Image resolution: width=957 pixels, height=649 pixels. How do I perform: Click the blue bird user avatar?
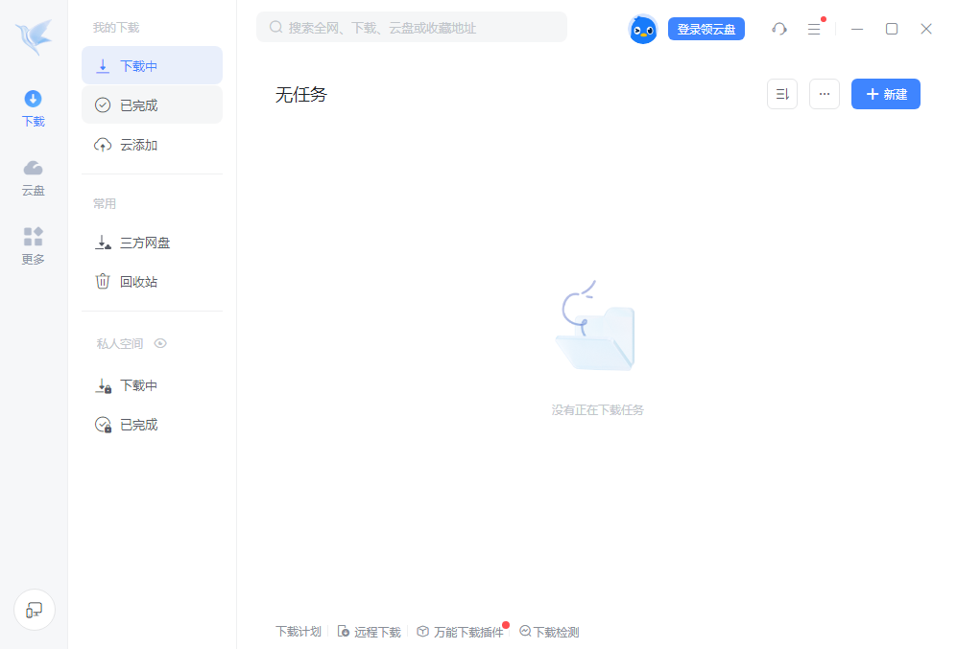tap(643, 30)
